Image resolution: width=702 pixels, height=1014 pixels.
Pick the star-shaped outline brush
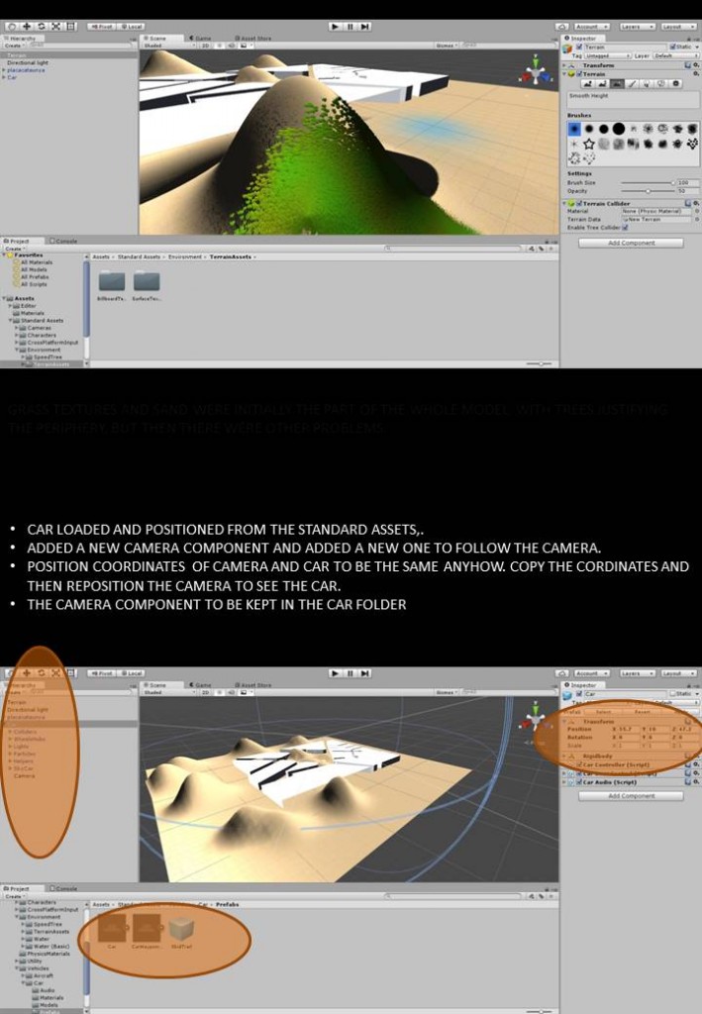[588, 144]
